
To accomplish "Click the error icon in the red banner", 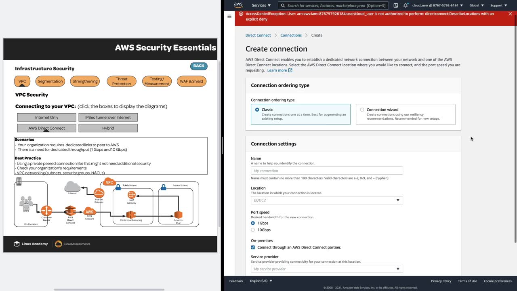I will pyautogui.click(x=241, y=14).
